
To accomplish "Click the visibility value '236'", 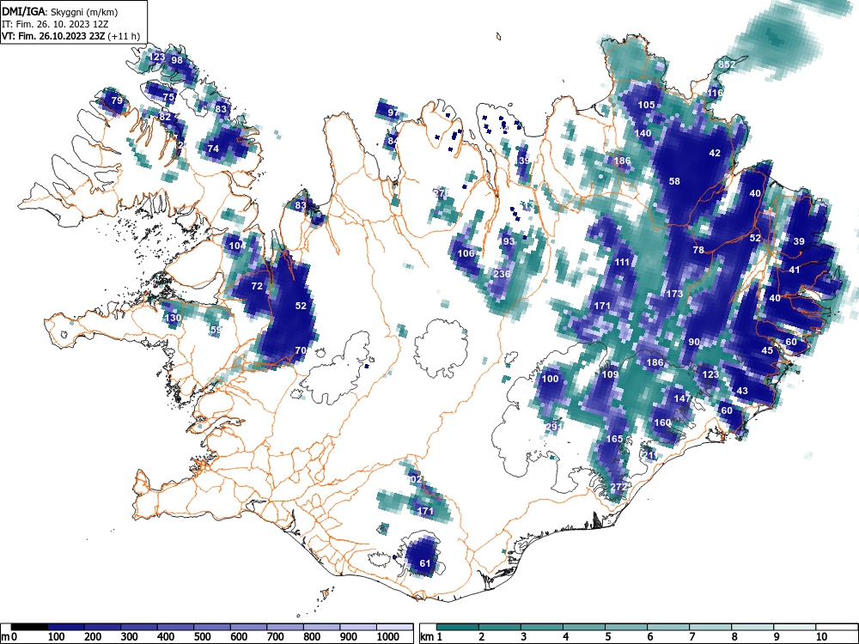I will [502, 274].
